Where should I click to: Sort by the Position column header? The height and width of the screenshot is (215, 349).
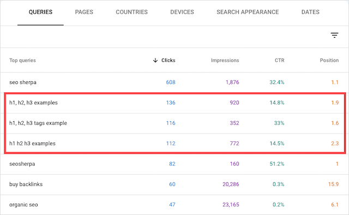pyautogui.click(x=329, y=61)
